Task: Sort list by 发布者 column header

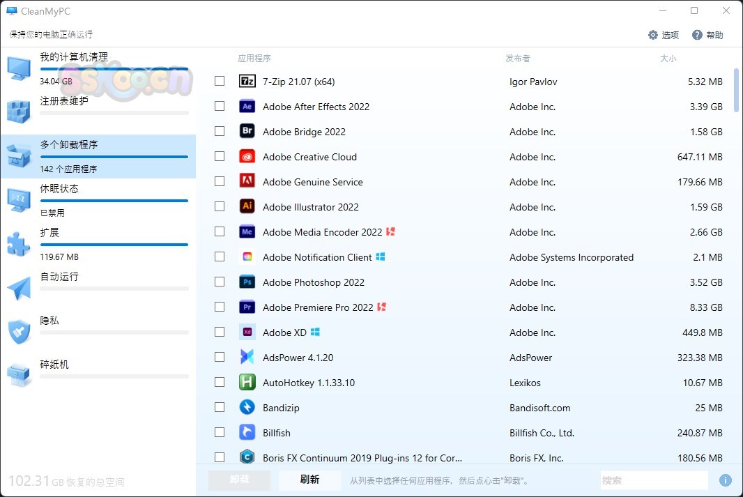Action: (517, 59)
